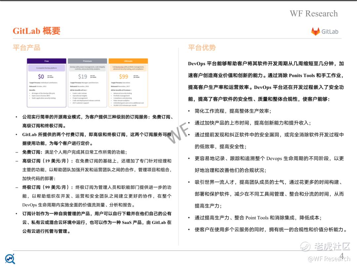The height and width of the screenshot is (267, 357).
Task: Select the line '的低效率，提高安全性;'
Action: (220, 147)
